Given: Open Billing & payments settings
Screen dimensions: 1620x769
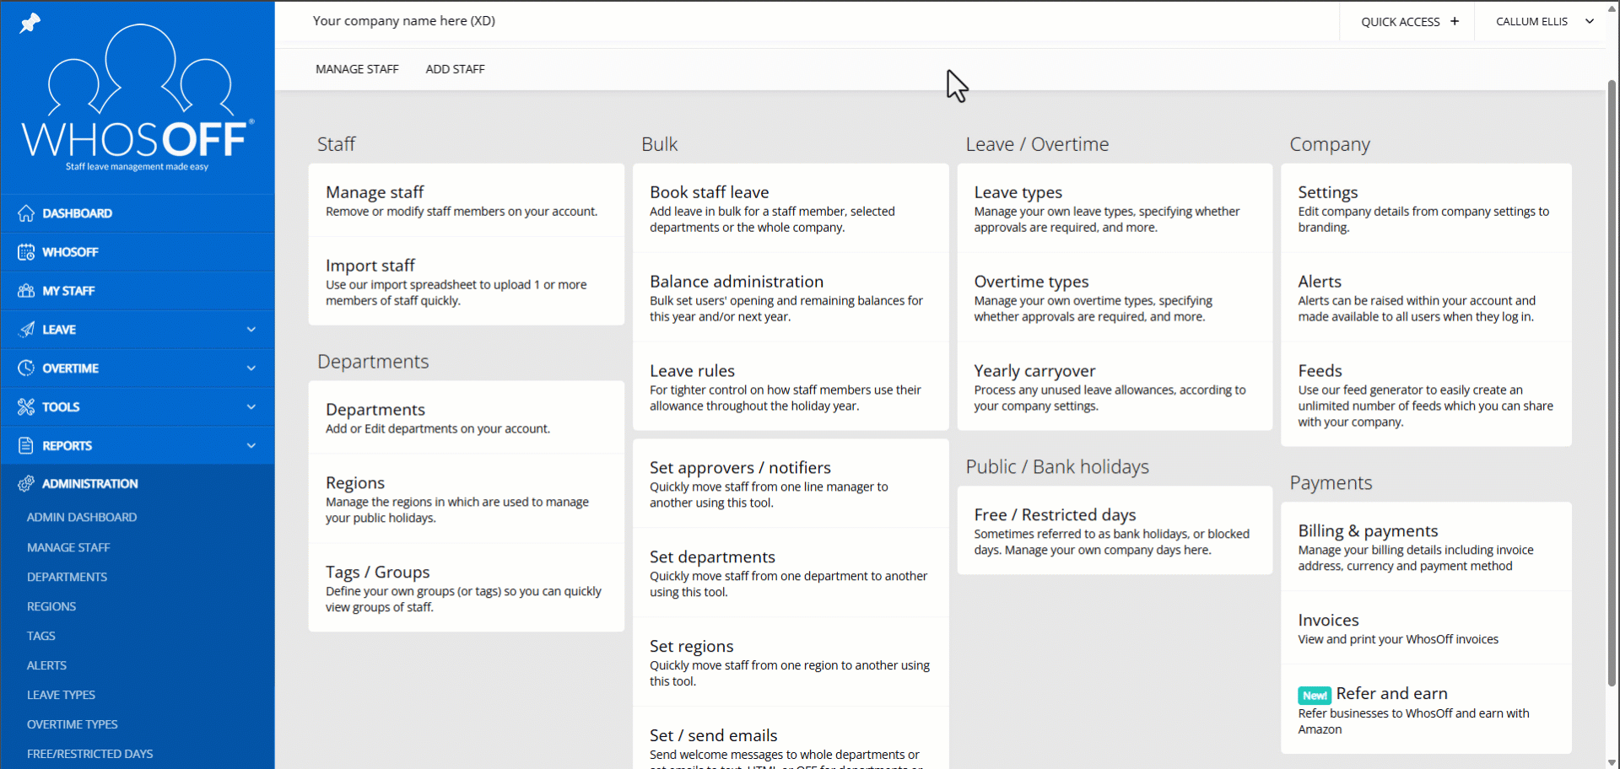Looking at the screenshot, I should pyautogui.click(x=1425, y=546).
